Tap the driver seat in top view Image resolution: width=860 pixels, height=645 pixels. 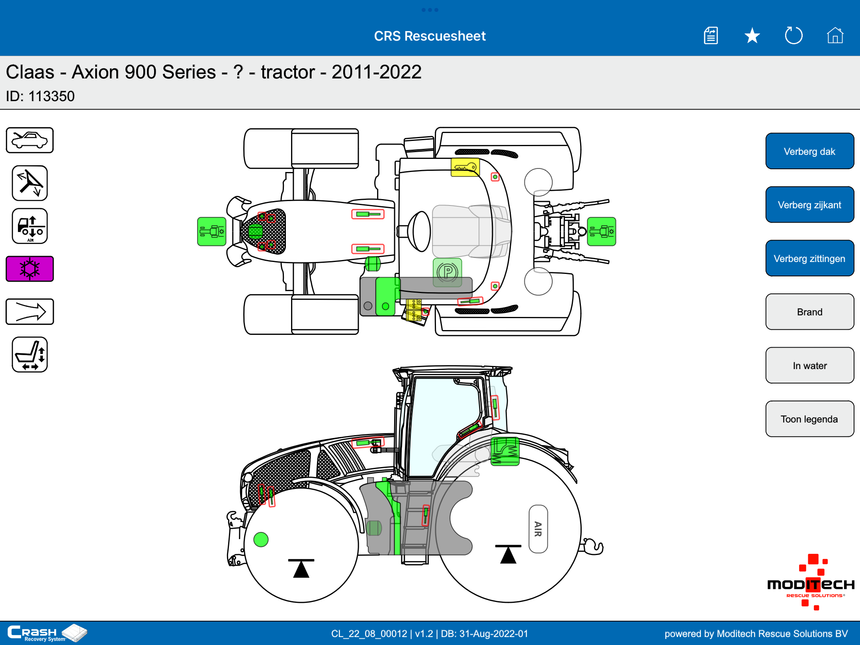click(x=472, y=231)
